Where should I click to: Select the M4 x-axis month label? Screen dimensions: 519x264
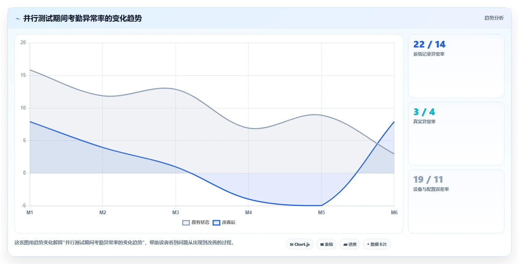[x=249, y=213]
